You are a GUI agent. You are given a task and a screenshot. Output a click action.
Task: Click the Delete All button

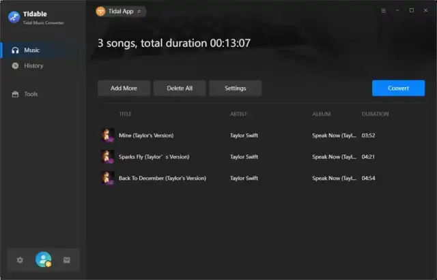click(x=180, y=88)
